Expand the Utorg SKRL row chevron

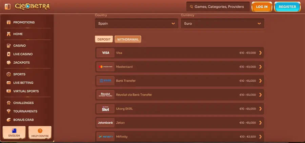[261, 109]
